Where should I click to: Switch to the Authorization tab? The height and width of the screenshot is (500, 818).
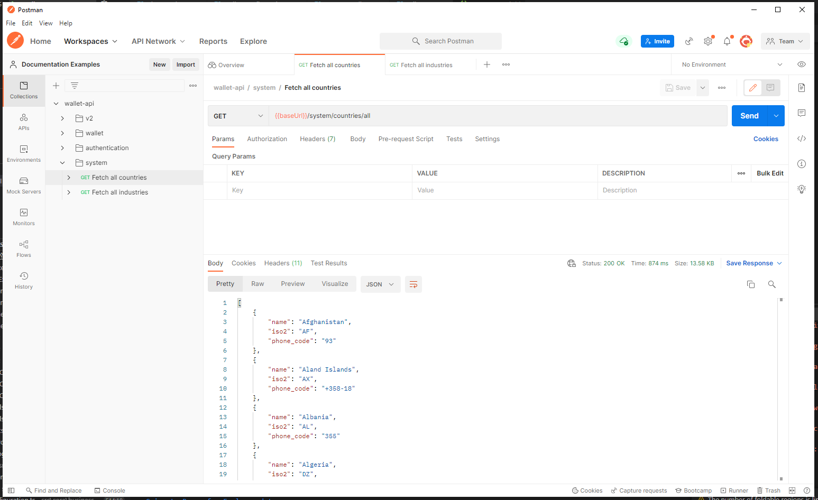[267, 139]
